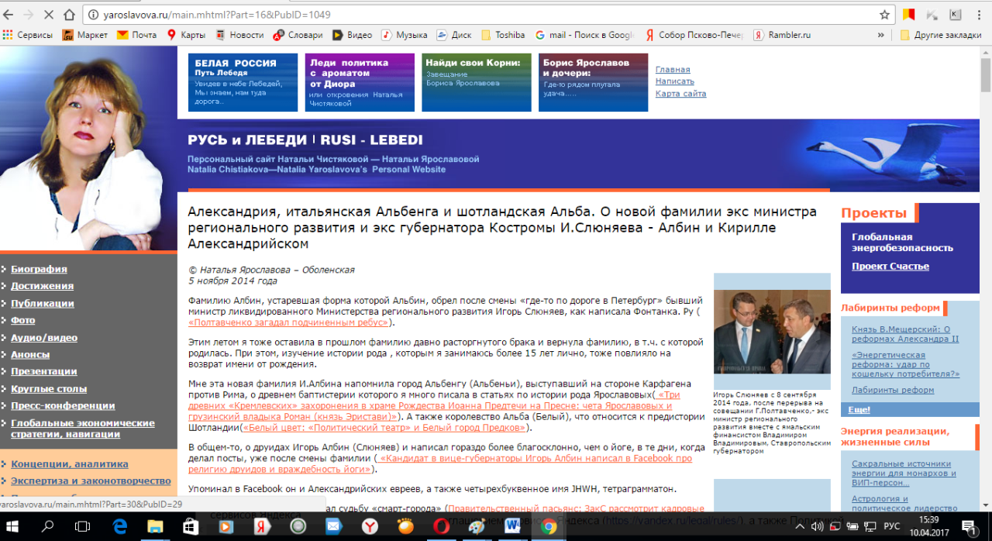Open Презентации in the left menu

point(44,371)
